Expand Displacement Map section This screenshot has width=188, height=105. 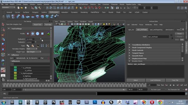(x=129, y=58)
